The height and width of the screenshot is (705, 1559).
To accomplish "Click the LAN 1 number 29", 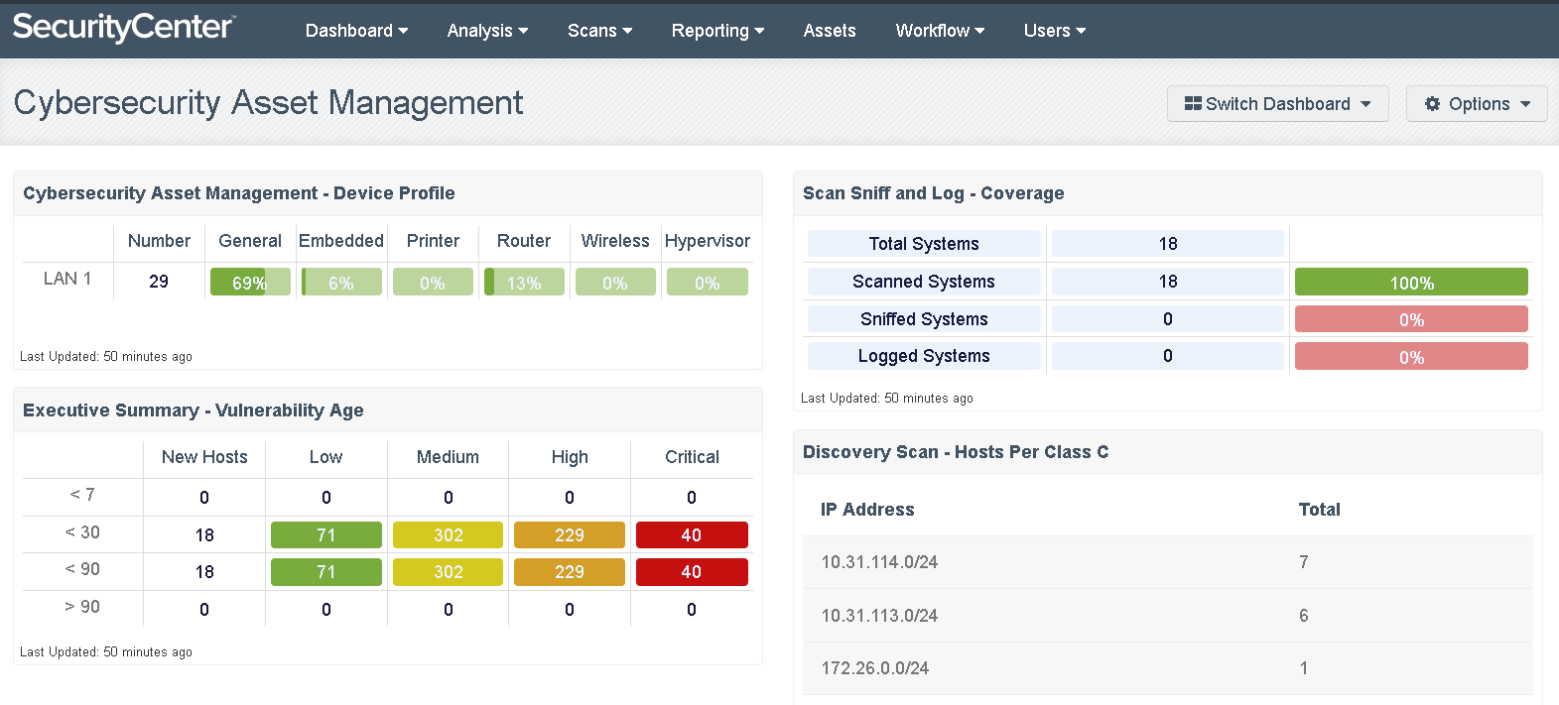I will (159, 282).
